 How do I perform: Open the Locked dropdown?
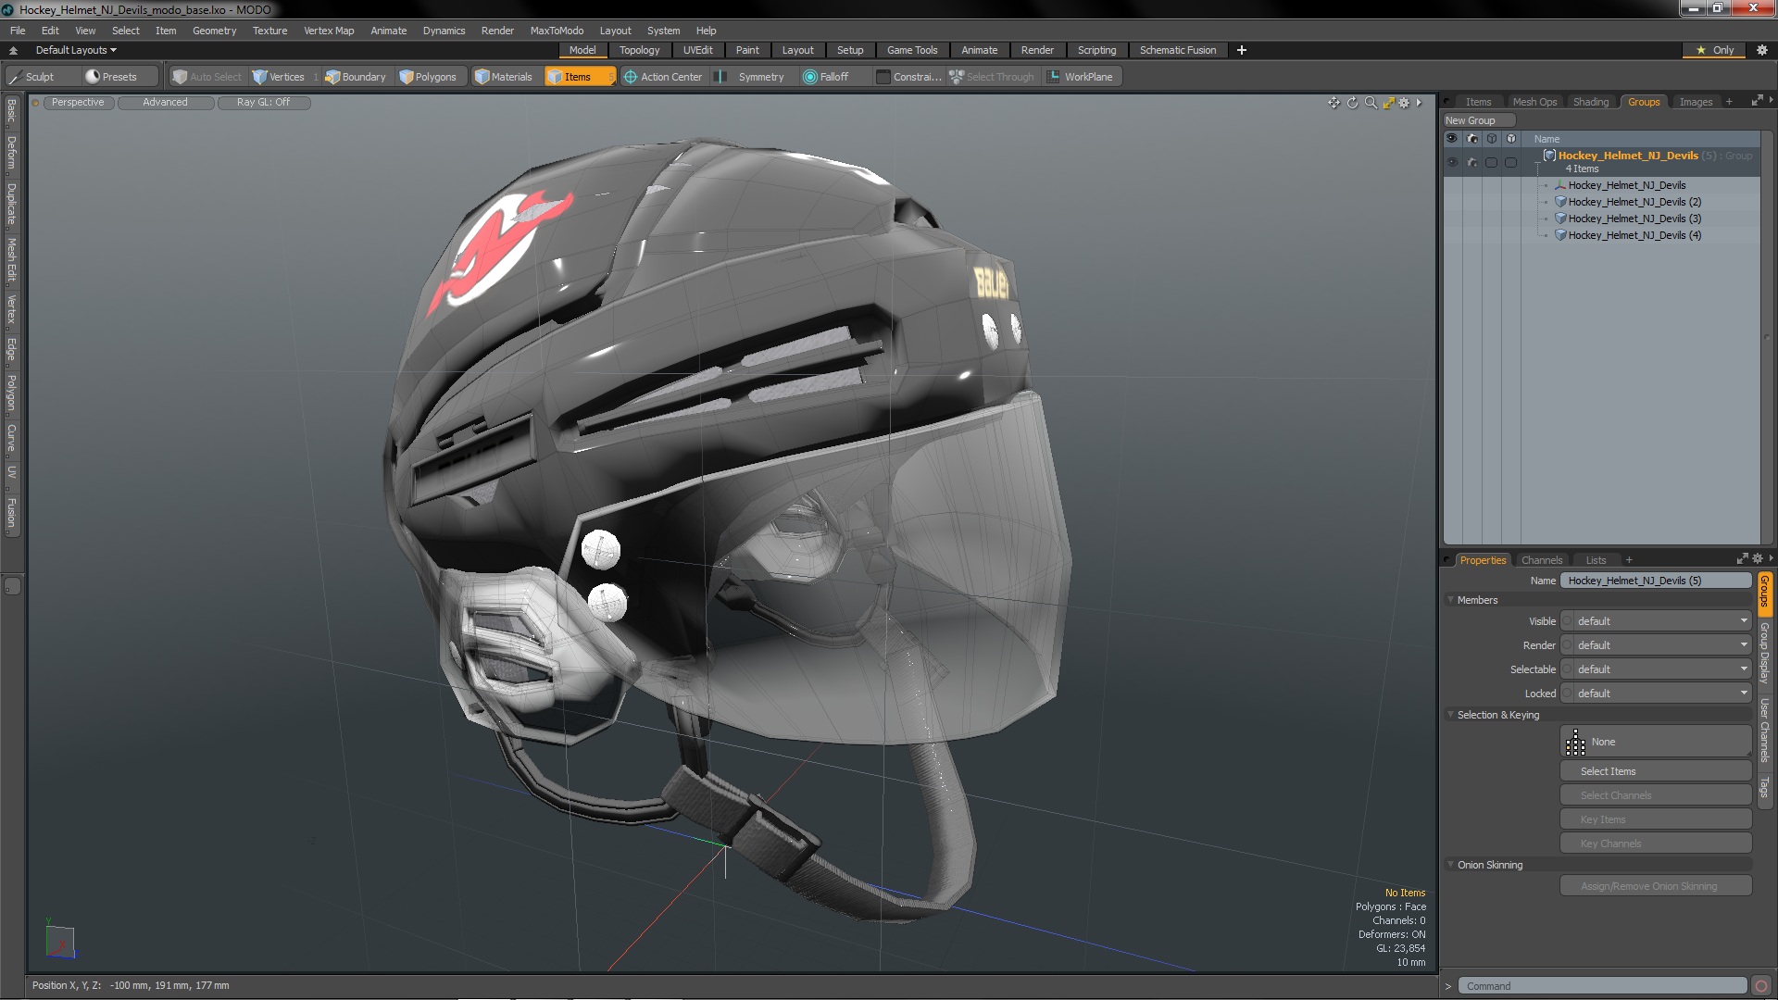click(1656, 694)
